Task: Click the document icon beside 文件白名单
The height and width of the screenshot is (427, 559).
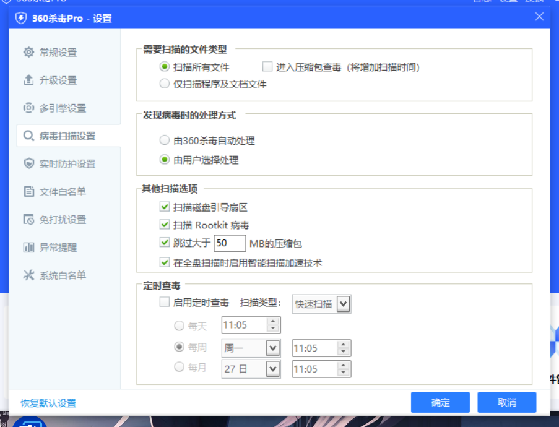Action: (28, 192)
